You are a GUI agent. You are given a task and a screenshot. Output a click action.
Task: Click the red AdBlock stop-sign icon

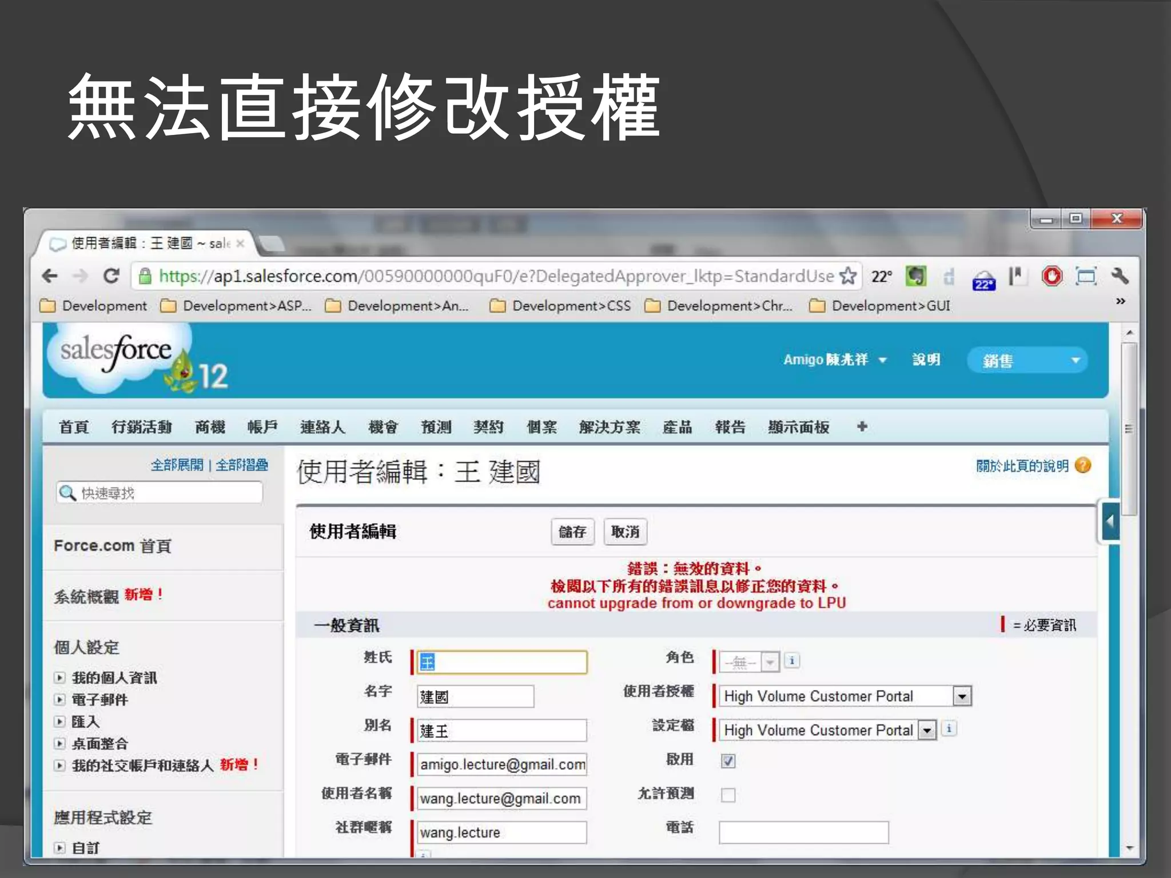coord(1051,277)
